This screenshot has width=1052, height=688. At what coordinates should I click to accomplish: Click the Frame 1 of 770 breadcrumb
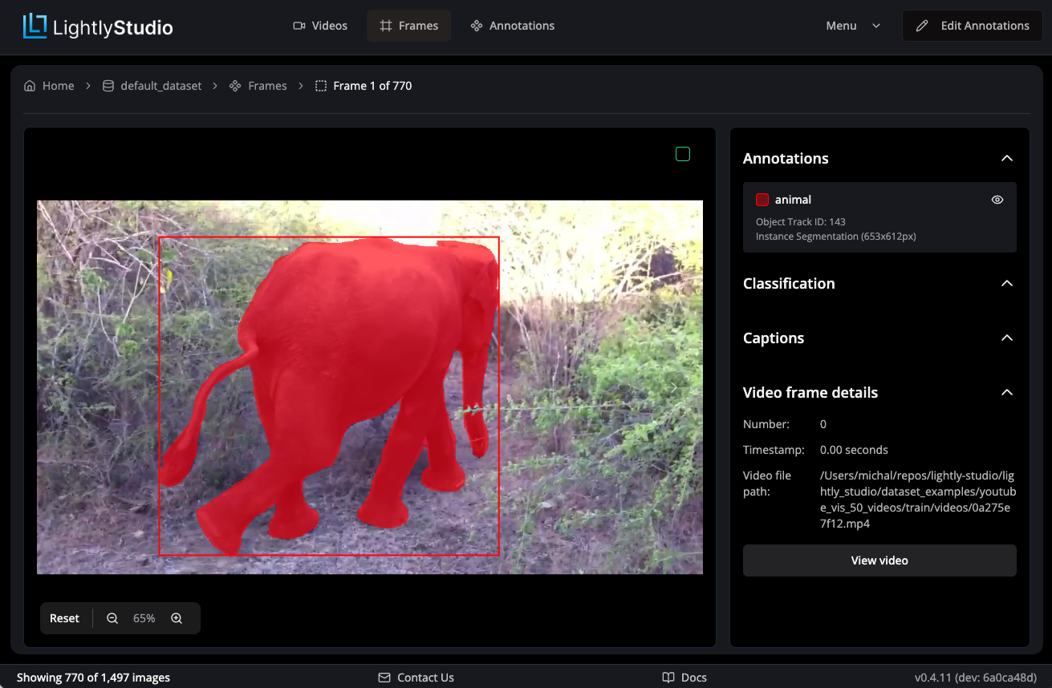pos(364,86)
